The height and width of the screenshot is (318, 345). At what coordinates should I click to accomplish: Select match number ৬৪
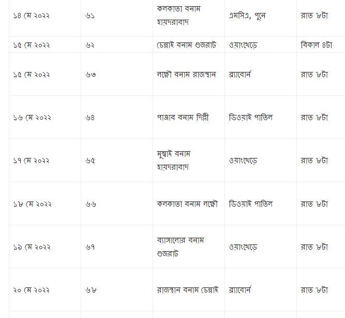[x=91, y=118]
